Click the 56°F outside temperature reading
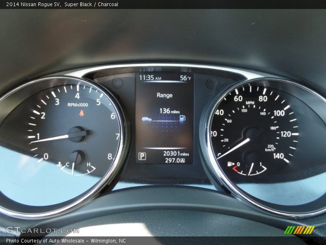 185,78
